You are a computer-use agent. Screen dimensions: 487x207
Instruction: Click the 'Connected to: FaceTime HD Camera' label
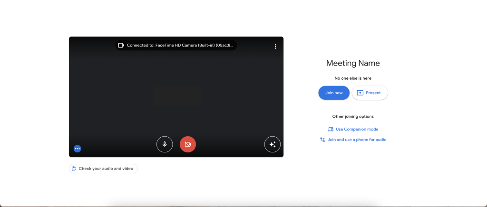point(180,46)
